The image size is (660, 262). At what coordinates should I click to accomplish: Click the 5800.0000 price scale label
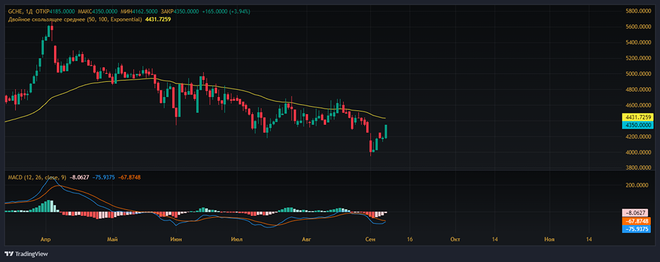(x=639, y=11)
